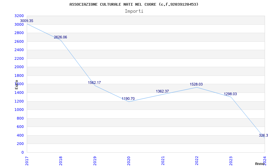268x167 pixels.
Task: Click the Euro y-axis title
Action: (16, 85)
